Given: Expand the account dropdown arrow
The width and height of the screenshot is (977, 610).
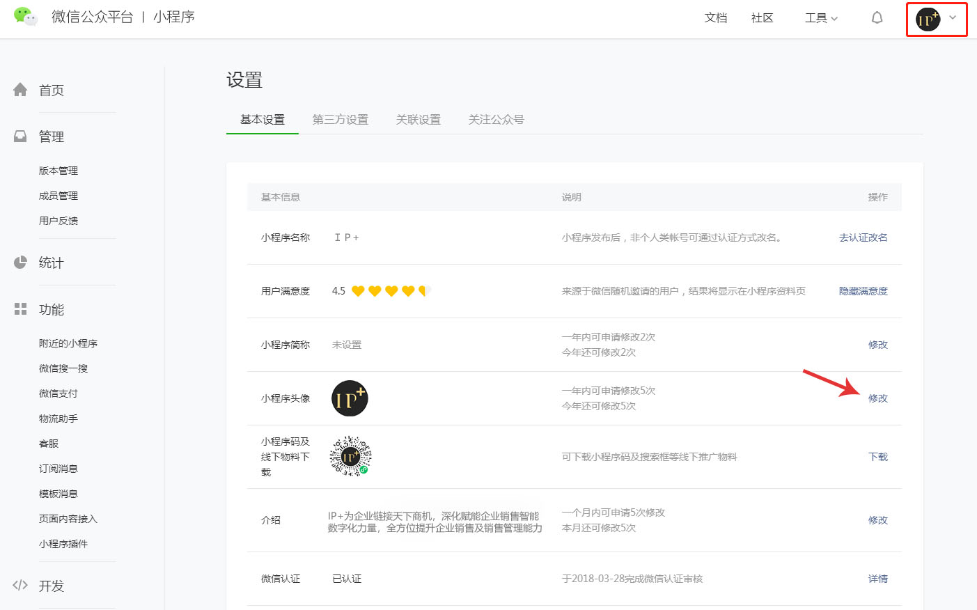Looking at the screenshot, I should tap(953, 18).
